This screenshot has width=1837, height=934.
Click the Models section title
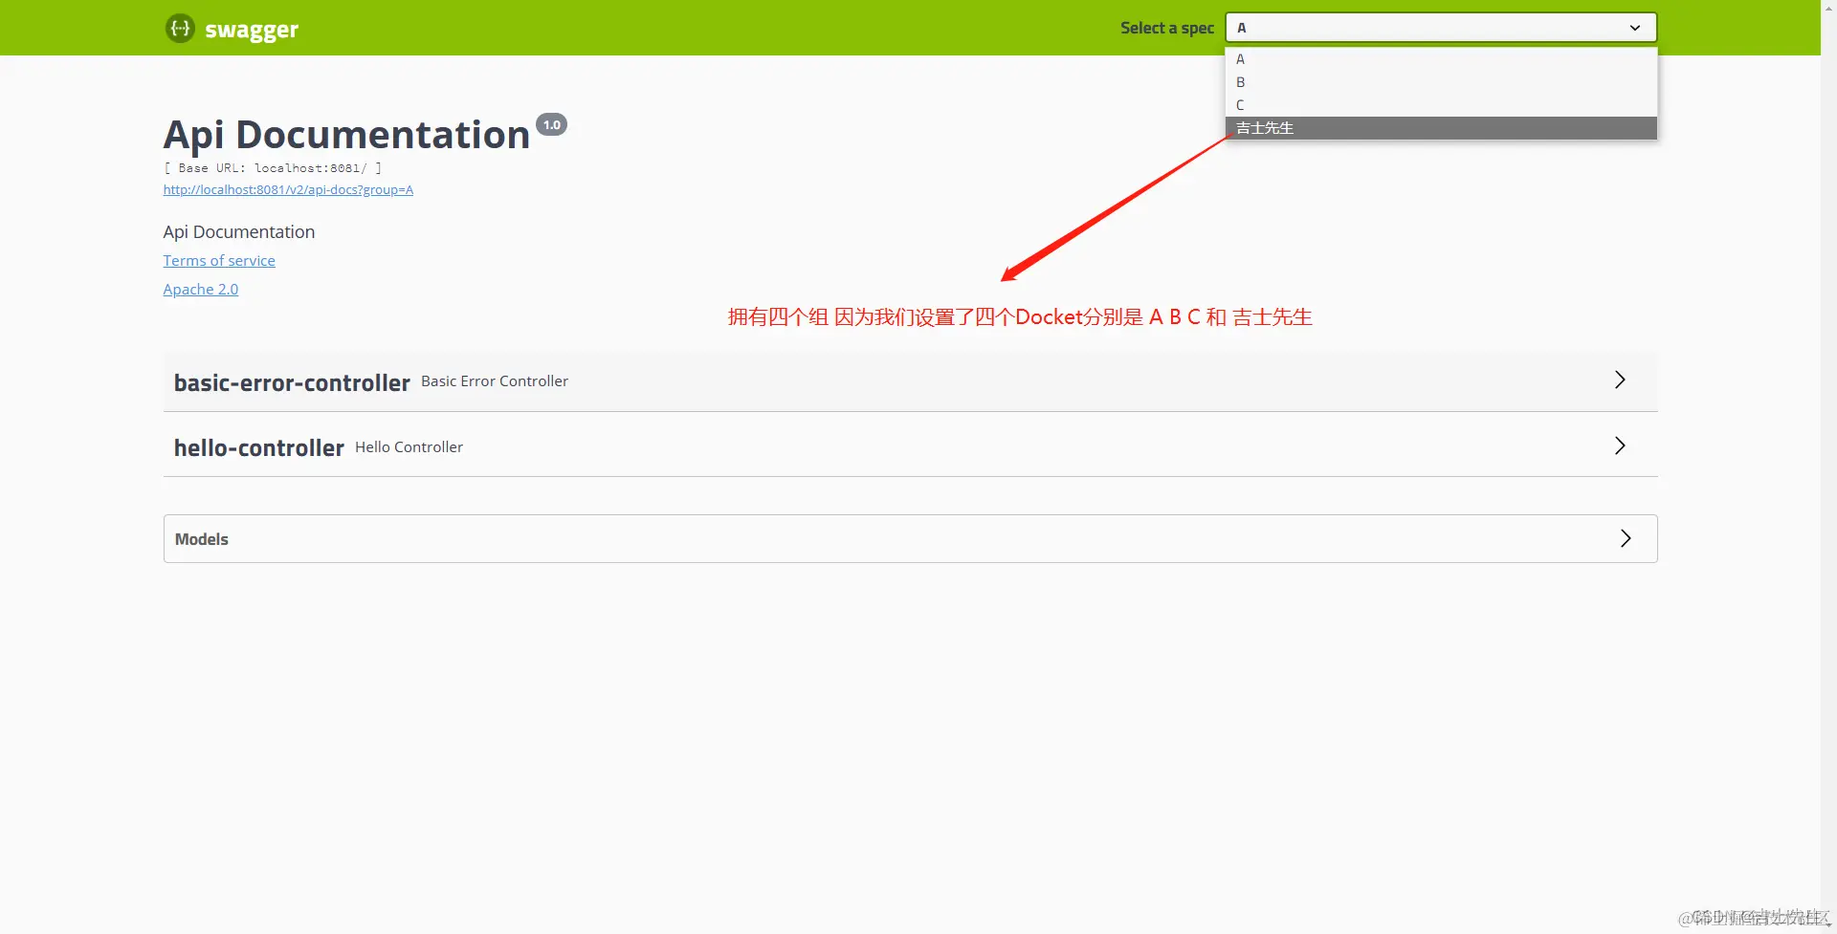click(202, 539)
